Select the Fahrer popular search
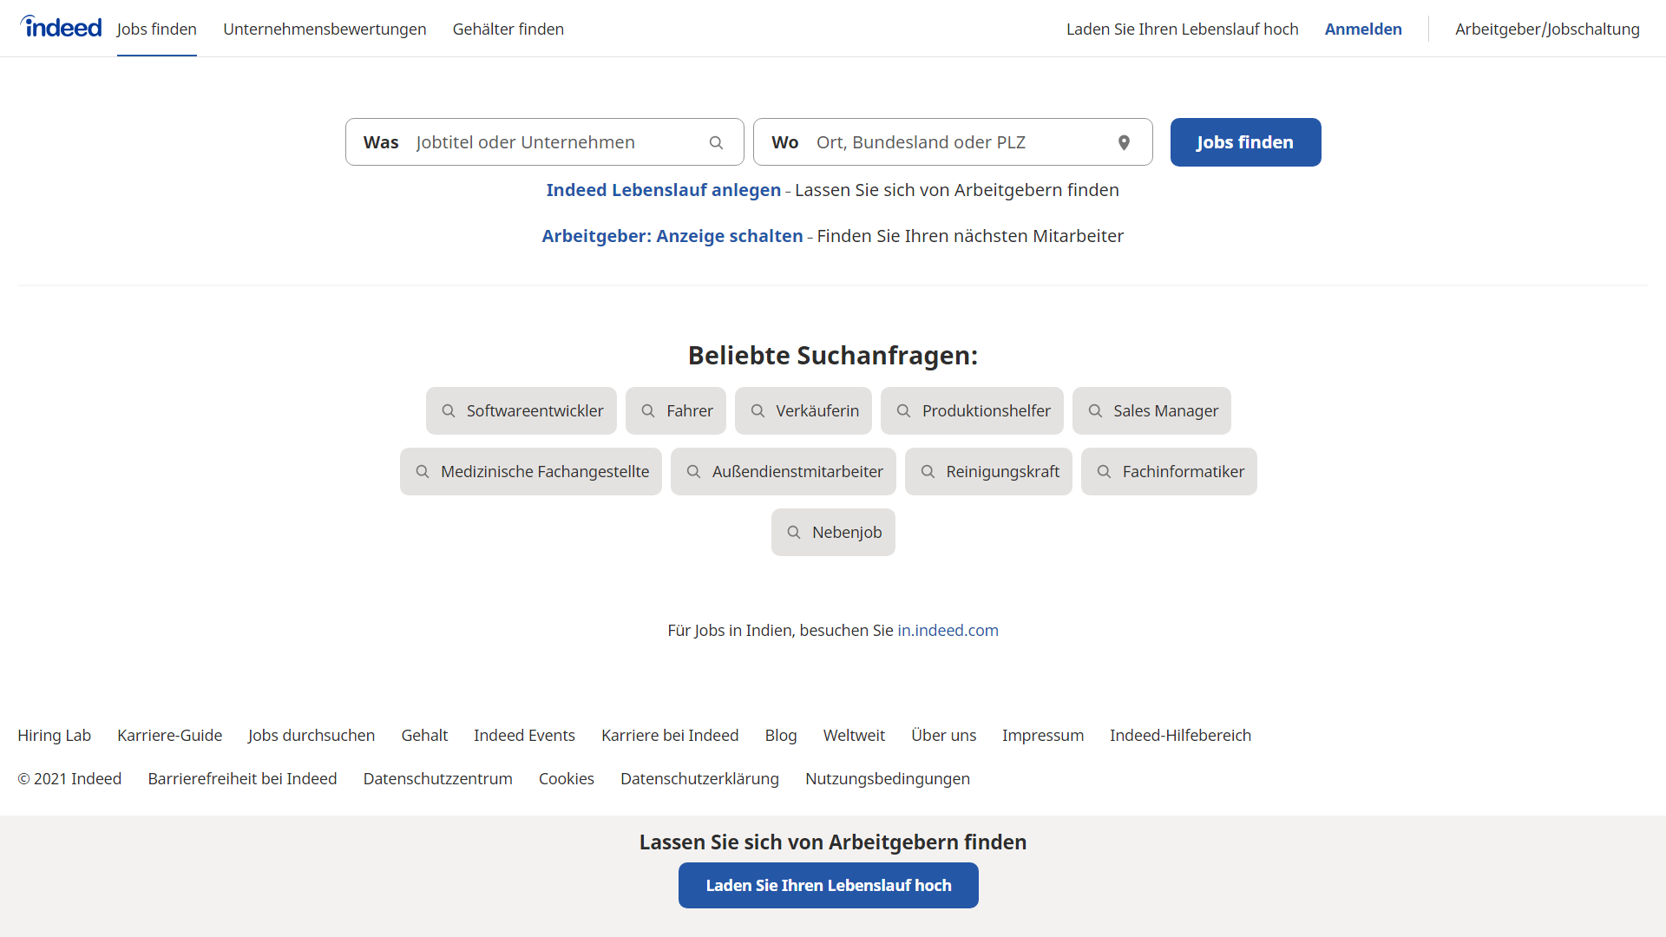 click(x=676, y=411)
